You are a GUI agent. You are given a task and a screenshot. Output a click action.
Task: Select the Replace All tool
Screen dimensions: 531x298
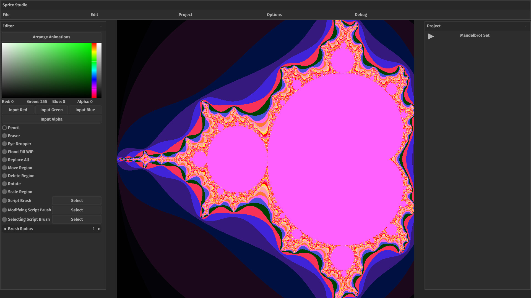tap(4, 159)
